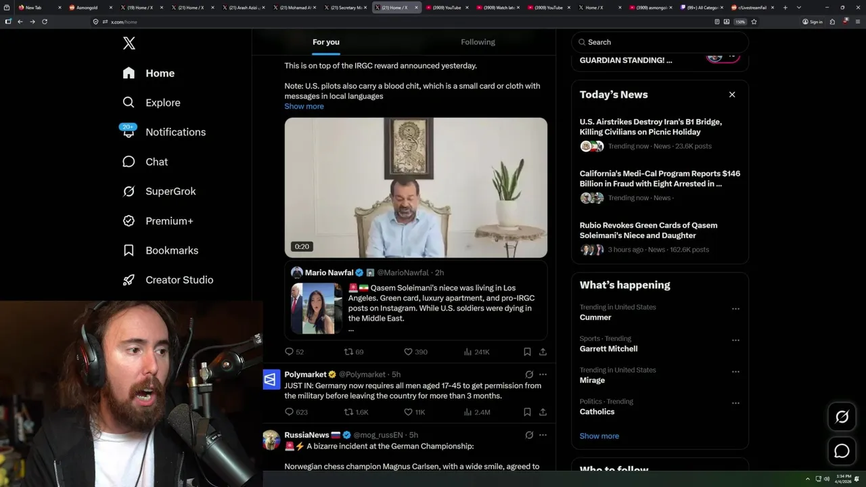Expand the What's happening list with Show more
Image resolution: width=866 pixels, height=487 pixels.
click(599, 436)
